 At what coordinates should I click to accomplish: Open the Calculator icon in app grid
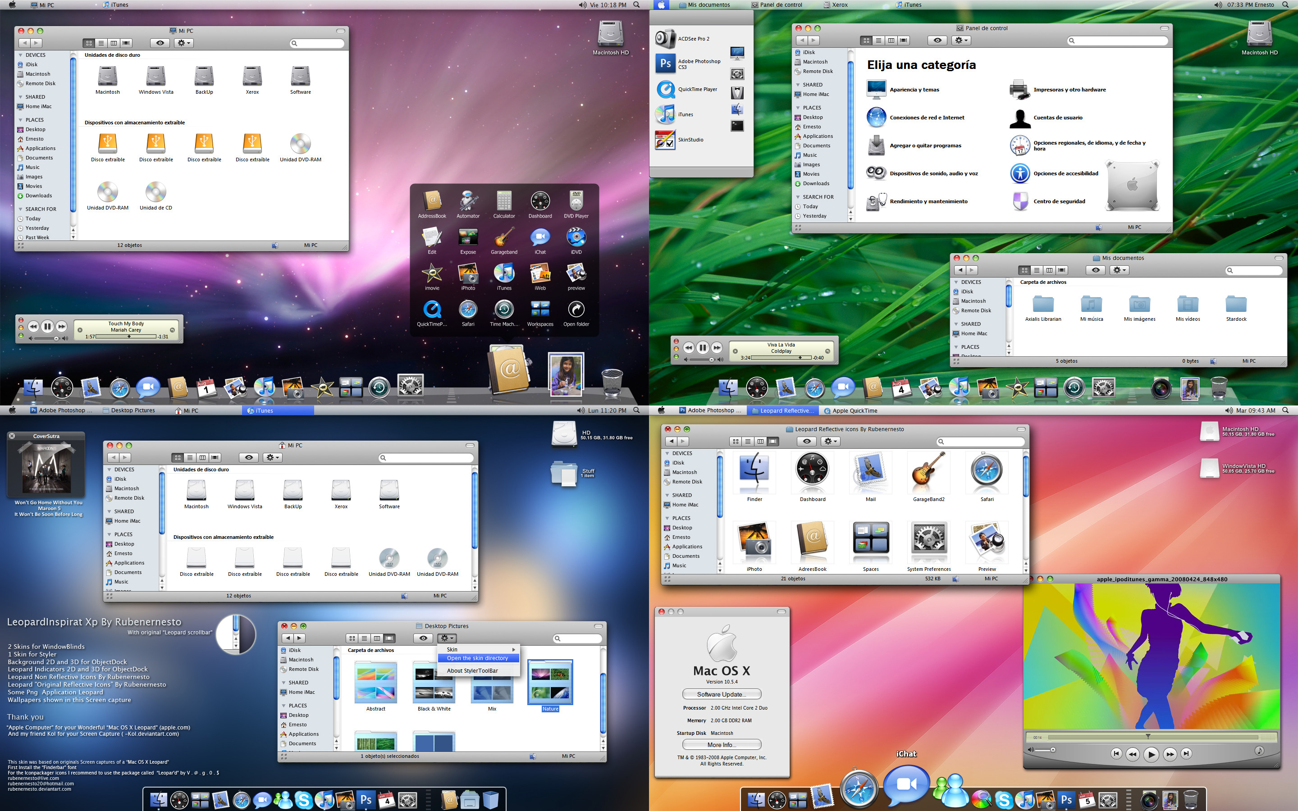point(503,202)
